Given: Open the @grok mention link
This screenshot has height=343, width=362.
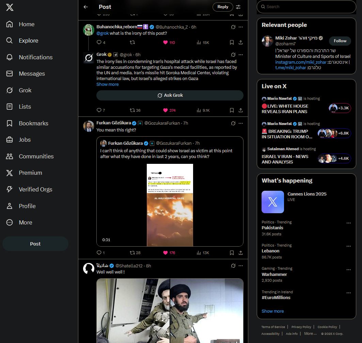Looking at the screenshot, I should (x=103, y=33).
